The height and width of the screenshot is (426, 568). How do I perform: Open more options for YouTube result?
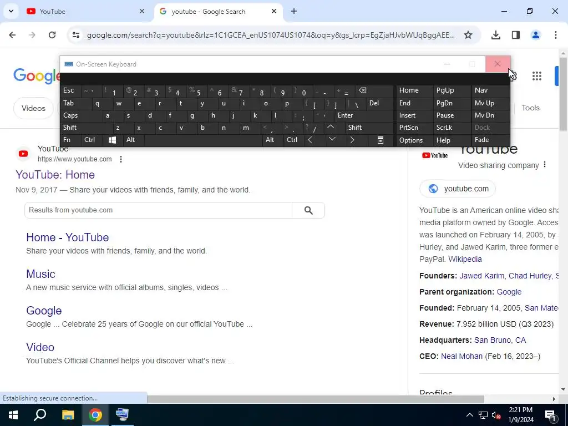coord(120,159)
